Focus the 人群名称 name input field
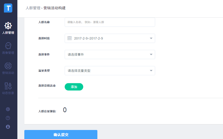Viewport: 223px width, 139px height. (x=110, y=22)
